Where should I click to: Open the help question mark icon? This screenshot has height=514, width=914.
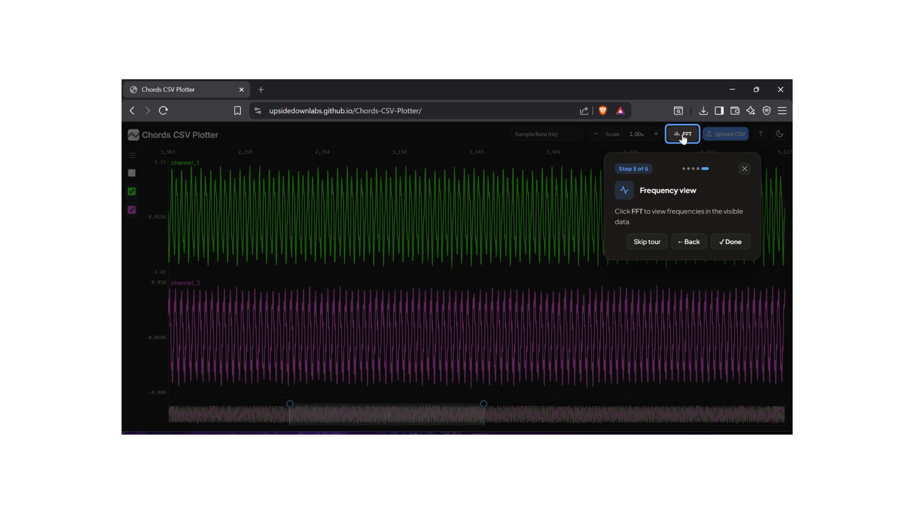761,134
